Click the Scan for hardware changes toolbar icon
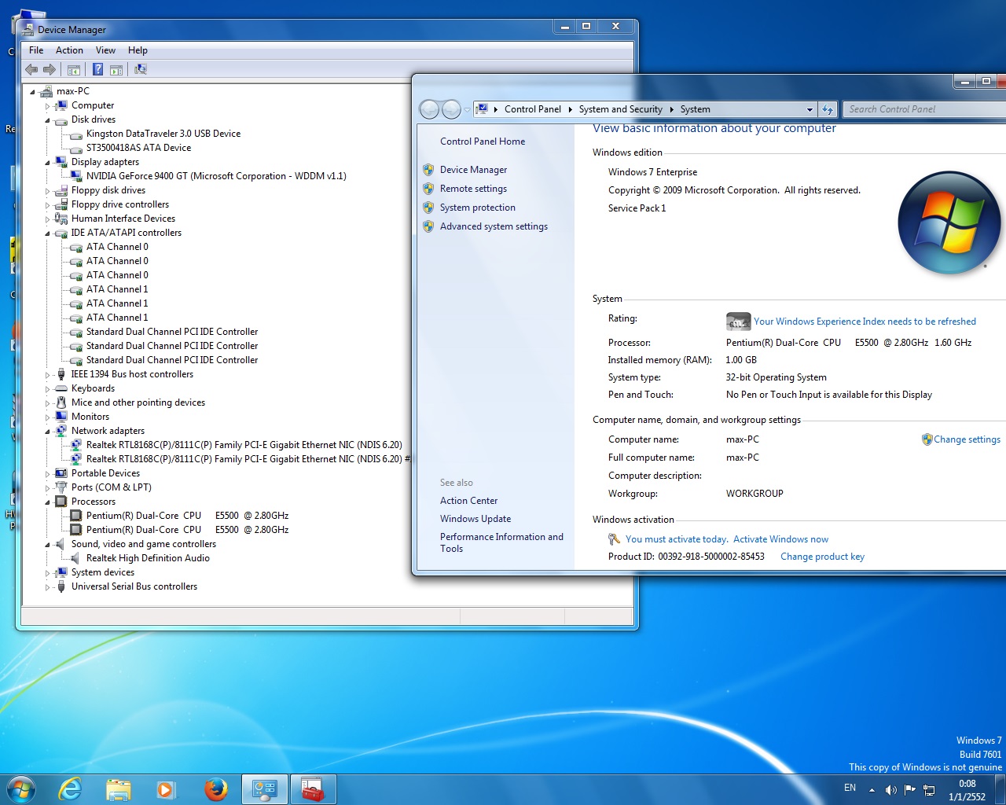Viewport: 1006px width, 805px height. (141, 69)
